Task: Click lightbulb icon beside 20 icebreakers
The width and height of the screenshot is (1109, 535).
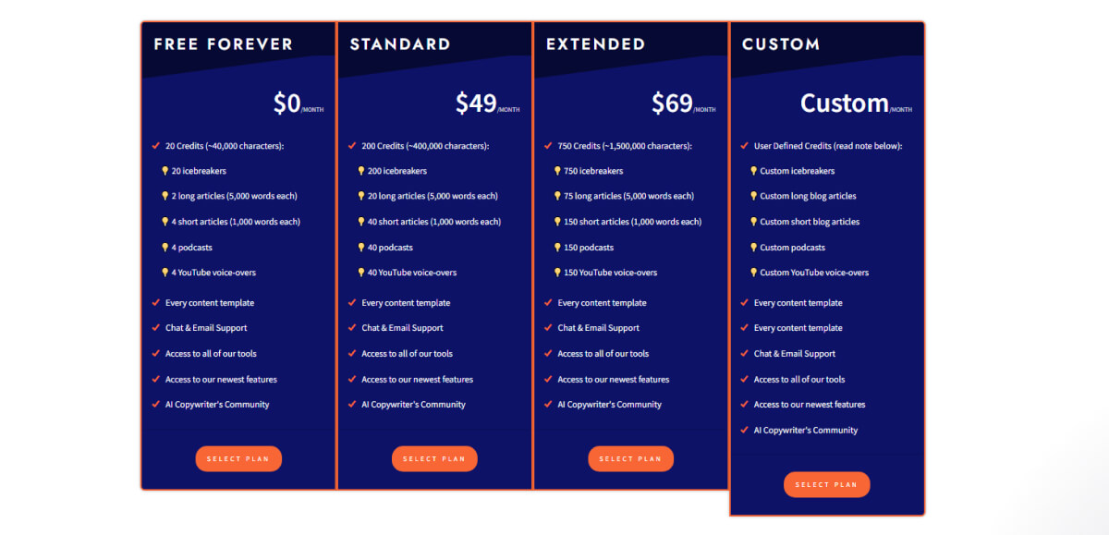Action: point(165,171)
